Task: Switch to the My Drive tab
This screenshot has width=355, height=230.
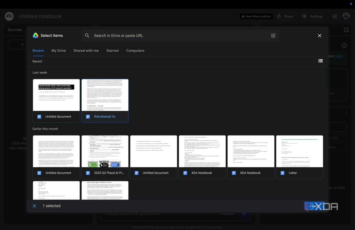Action: click(59, 50)
